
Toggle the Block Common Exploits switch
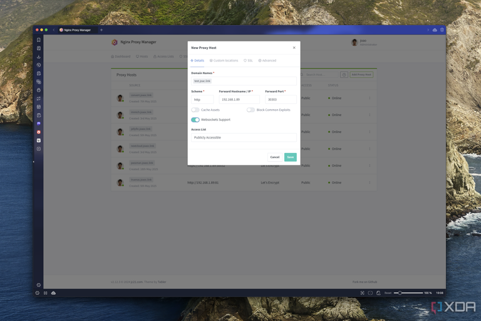pyautogui.click(x=251, y=110)
